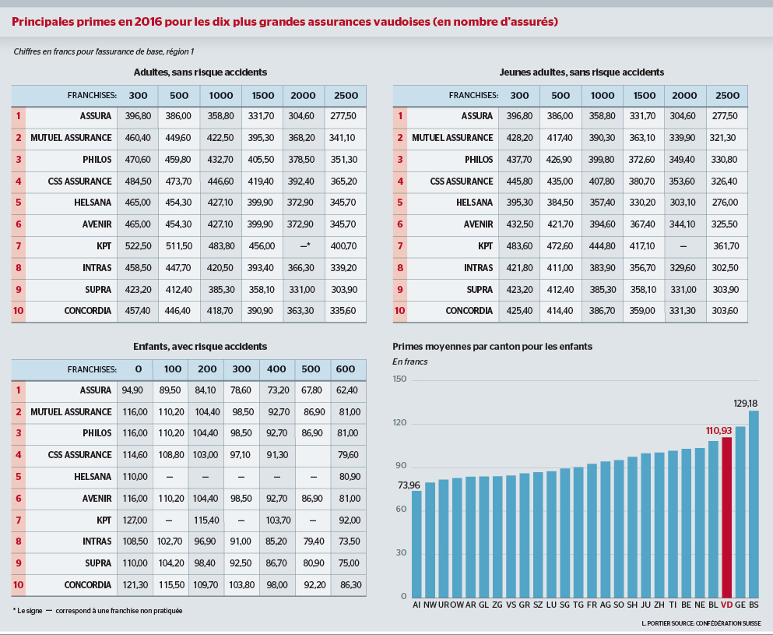This screenshot has height=635, width=773.
Task: Click the source credit "L. PORTIER SOURCE: CONFÉDÉRATION SUISSE"
Action: tap(701, 623)
